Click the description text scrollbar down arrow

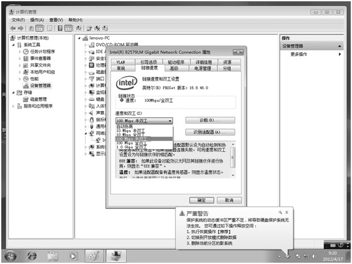233,175
